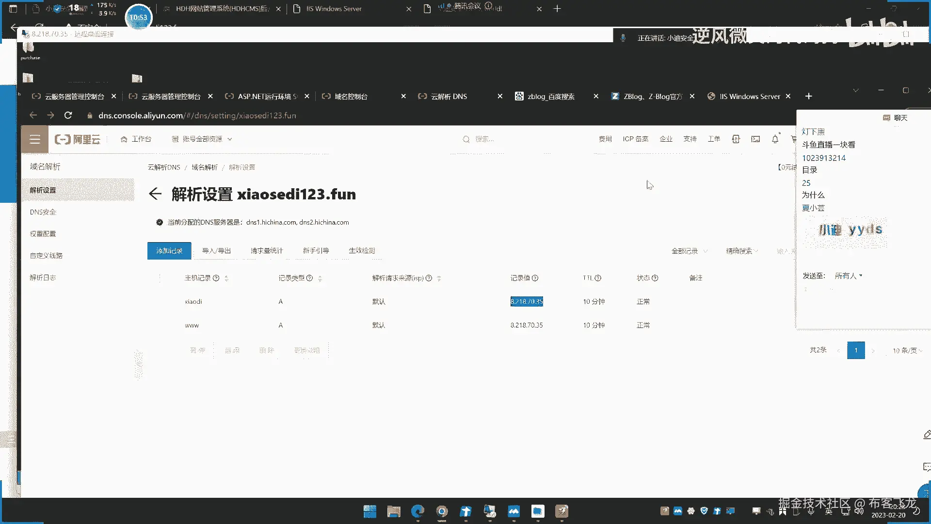The width and height of the screenshot is (931, 524).
Task: Click the xiaodi record value 8.218.70.35
Action: 527,302
